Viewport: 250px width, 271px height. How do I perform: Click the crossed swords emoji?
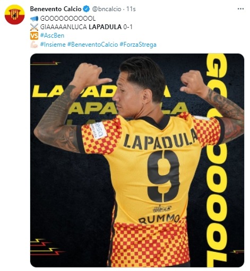tap(34, 27)
